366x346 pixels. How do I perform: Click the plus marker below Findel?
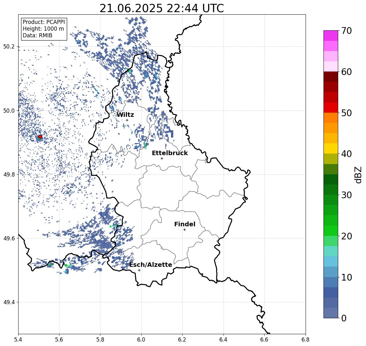(x=184, y=230)
